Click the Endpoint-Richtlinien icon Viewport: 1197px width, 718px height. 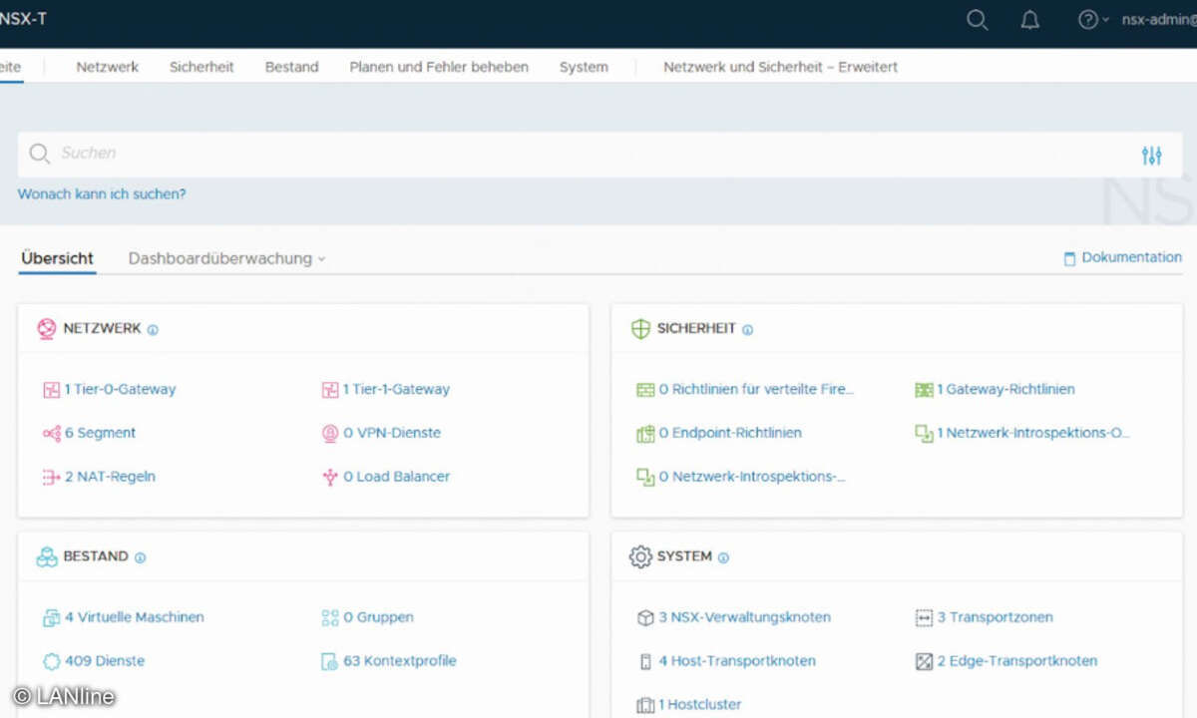[645, 434]
